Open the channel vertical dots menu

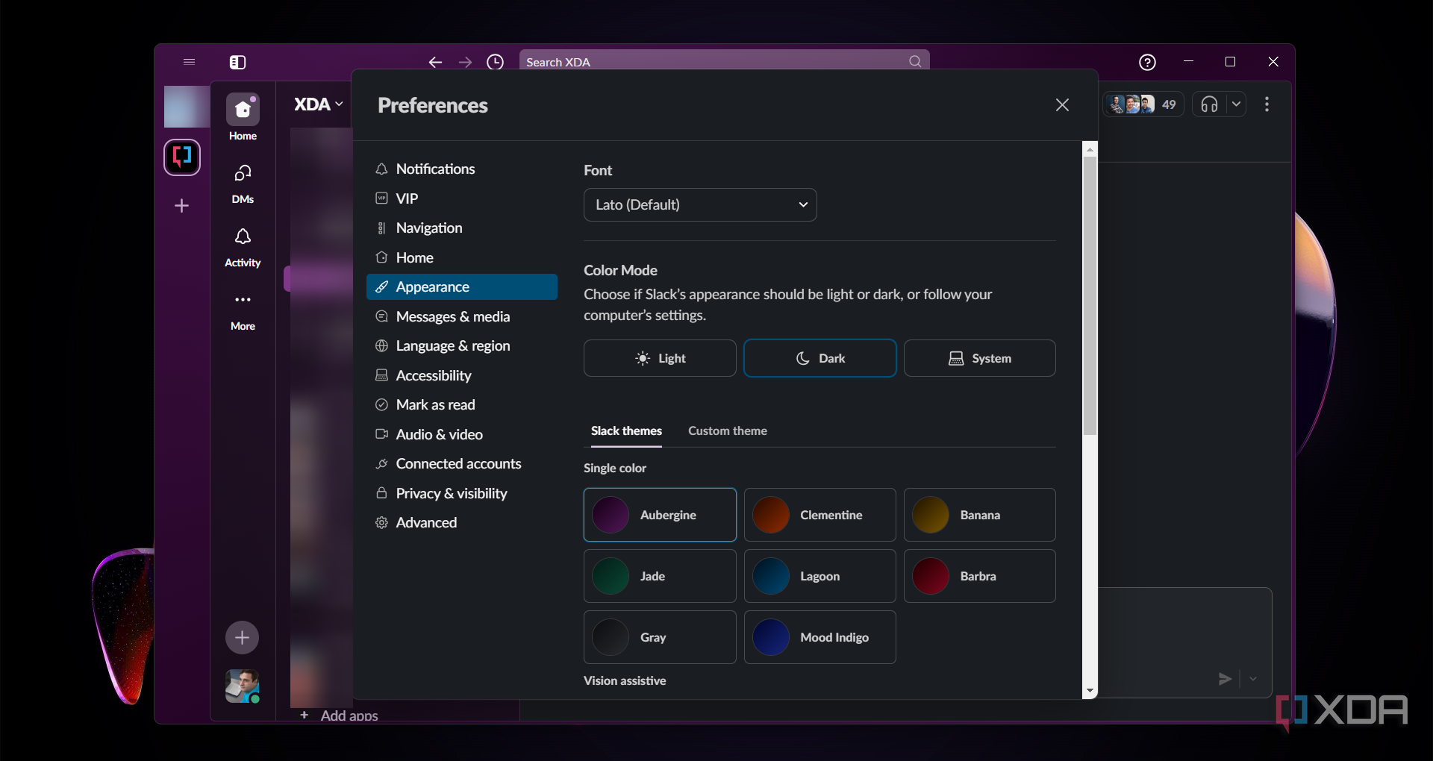point(1267,104)
